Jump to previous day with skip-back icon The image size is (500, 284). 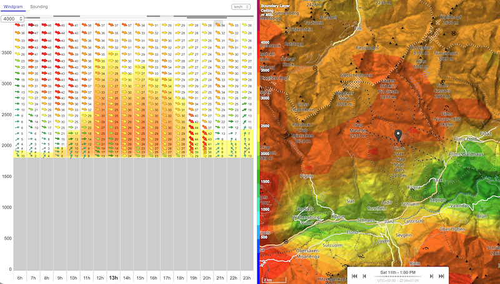tap(354, 276)
